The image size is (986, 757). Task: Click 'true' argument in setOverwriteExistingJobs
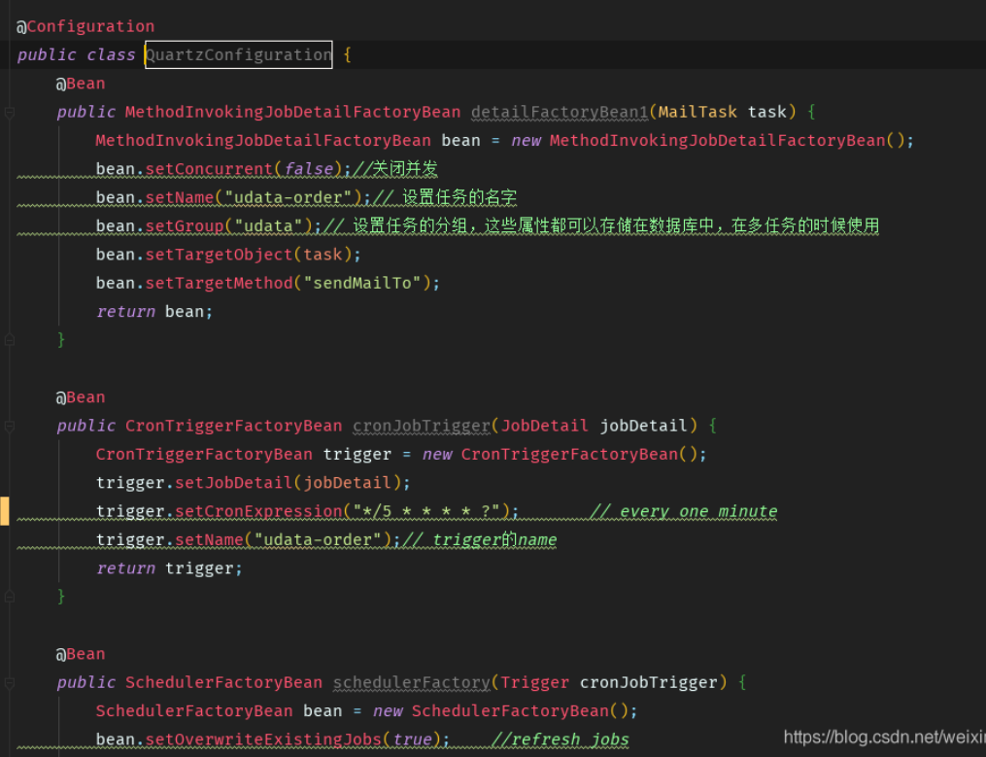(x=412, y=740)
